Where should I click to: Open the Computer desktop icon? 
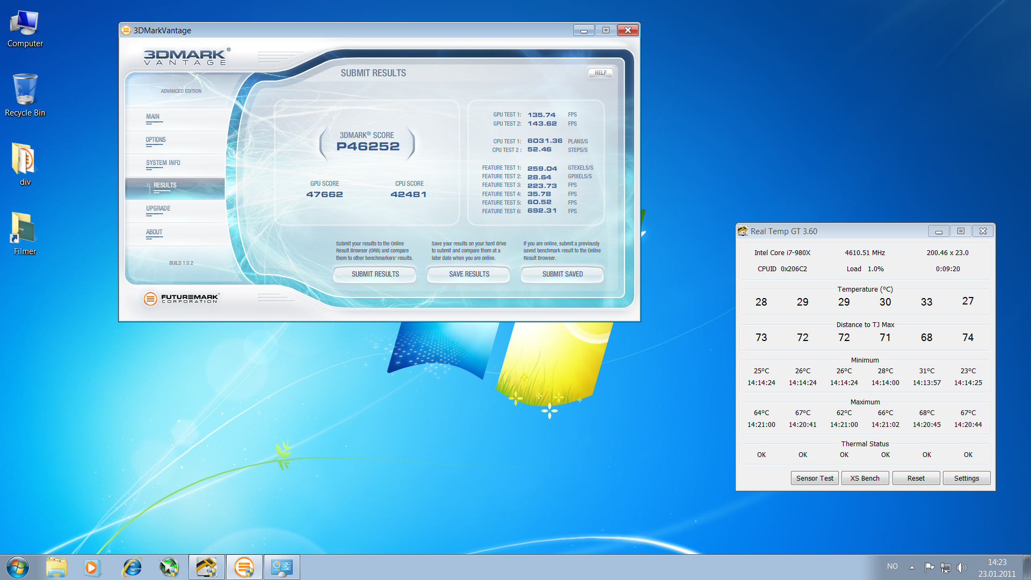click(x=25, y=29)
